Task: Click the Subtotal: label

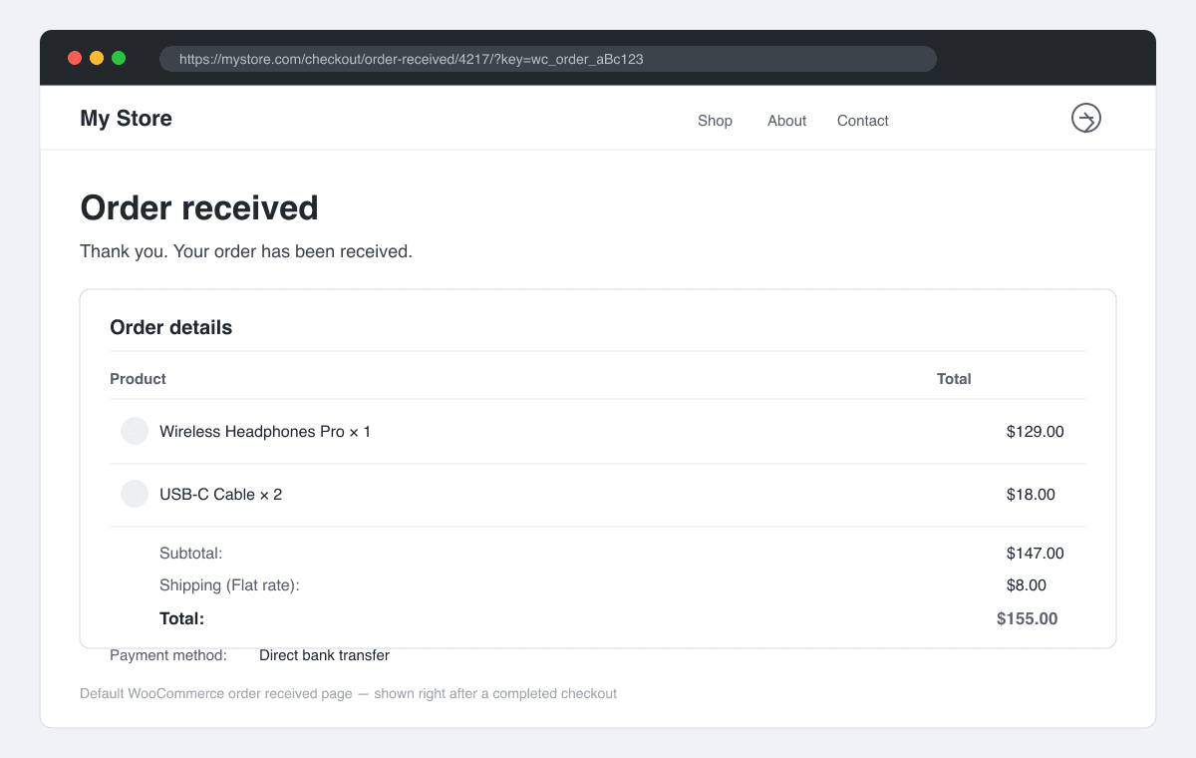Action: [x=190, y=554]
